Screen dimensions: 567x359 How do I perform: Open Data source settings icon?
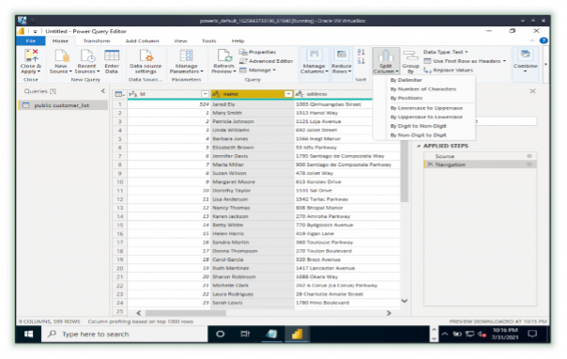(x=146, y=55)
